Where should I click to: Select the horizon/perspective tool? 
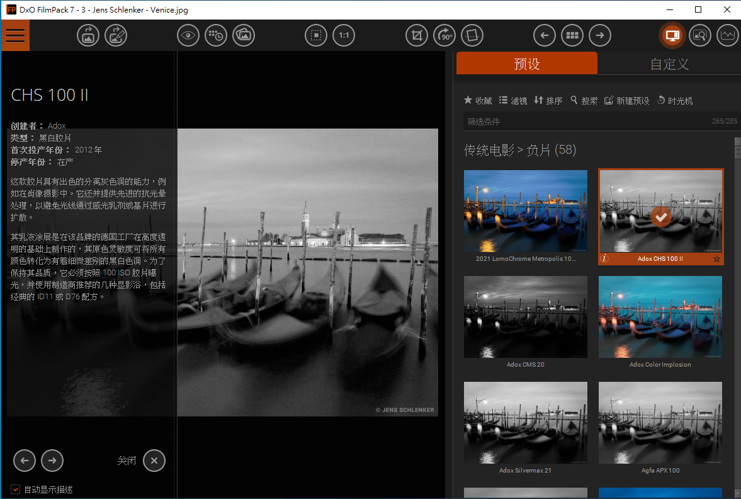(x=472, y=35)
